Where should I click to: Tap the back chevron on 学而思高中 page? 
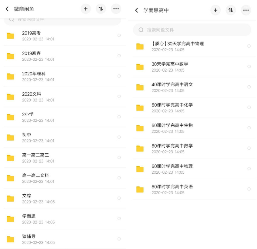136,10
